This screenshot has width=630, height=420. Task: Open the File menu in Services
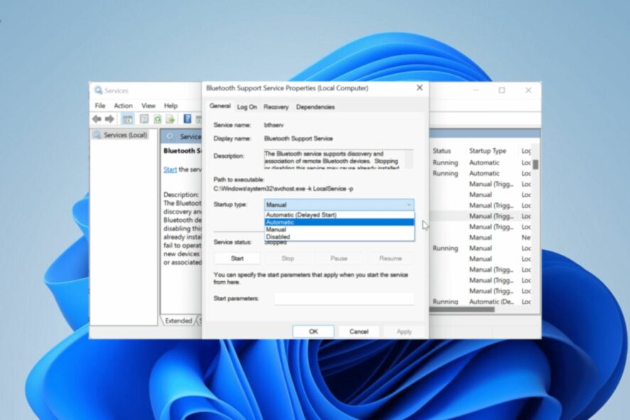pyautogui.click(x=100, y=106)
